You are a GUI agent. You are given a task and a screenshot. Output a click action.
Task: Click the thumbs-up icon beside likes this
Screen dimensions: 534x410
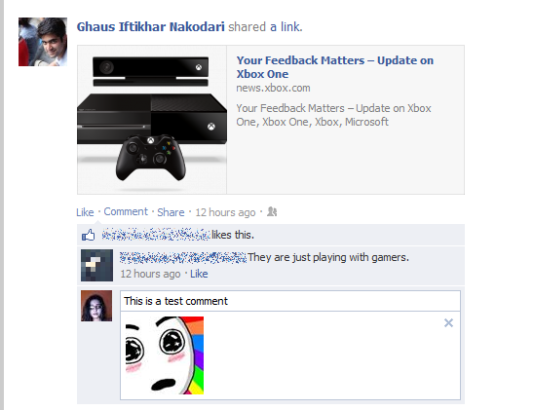tap(89, 235)
